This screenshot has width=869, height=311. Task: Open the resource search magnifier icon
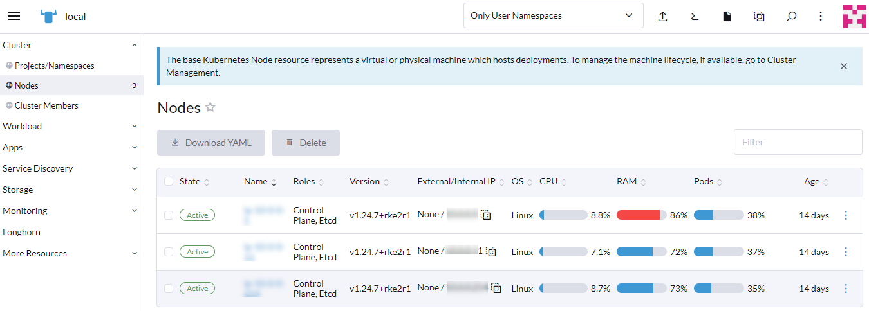791,16
